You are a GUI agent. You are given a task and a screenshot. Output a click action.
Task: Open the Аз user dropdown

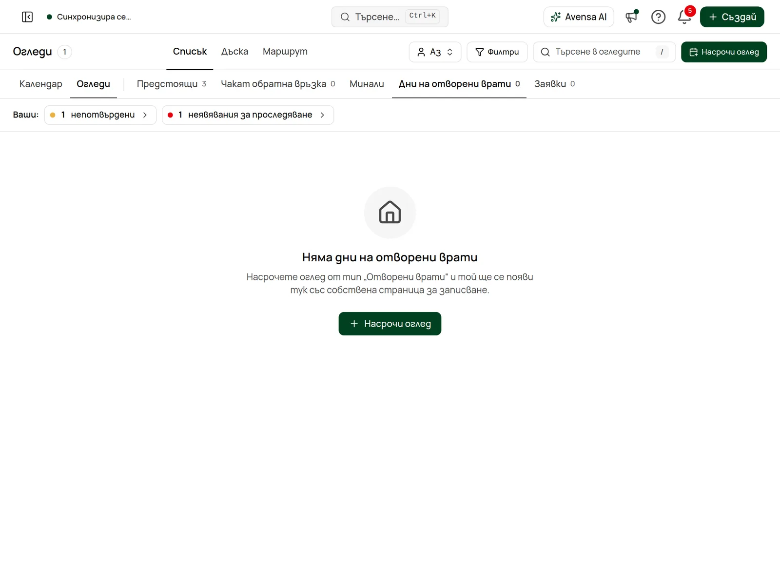(x=435, y=52)
